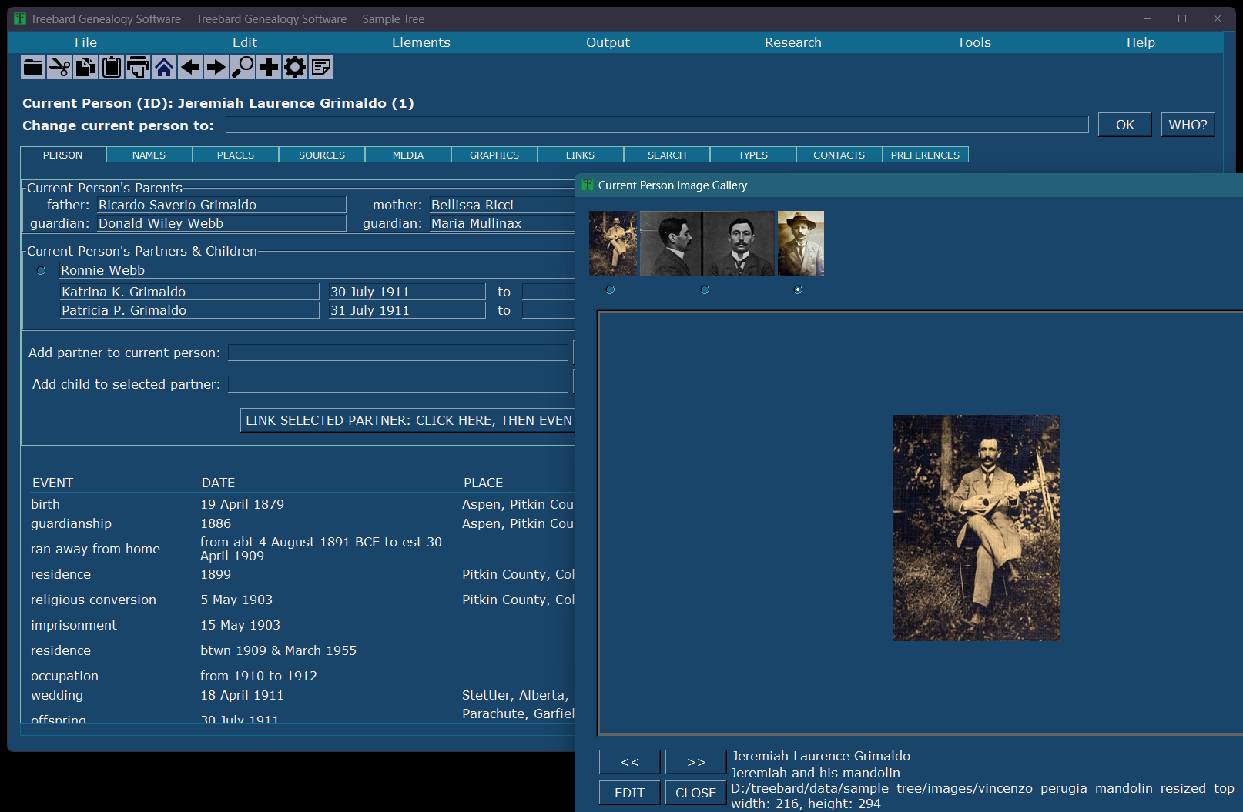
Task: Open the Research menu
Action: [792, 42]
